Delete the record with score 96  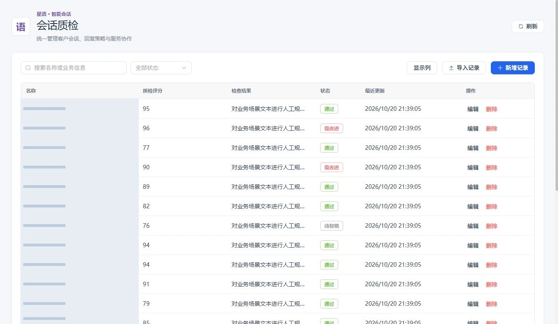[492, 129]
